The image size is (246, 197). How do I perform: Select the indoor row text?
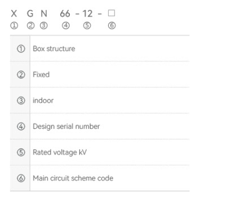[43, 101]
